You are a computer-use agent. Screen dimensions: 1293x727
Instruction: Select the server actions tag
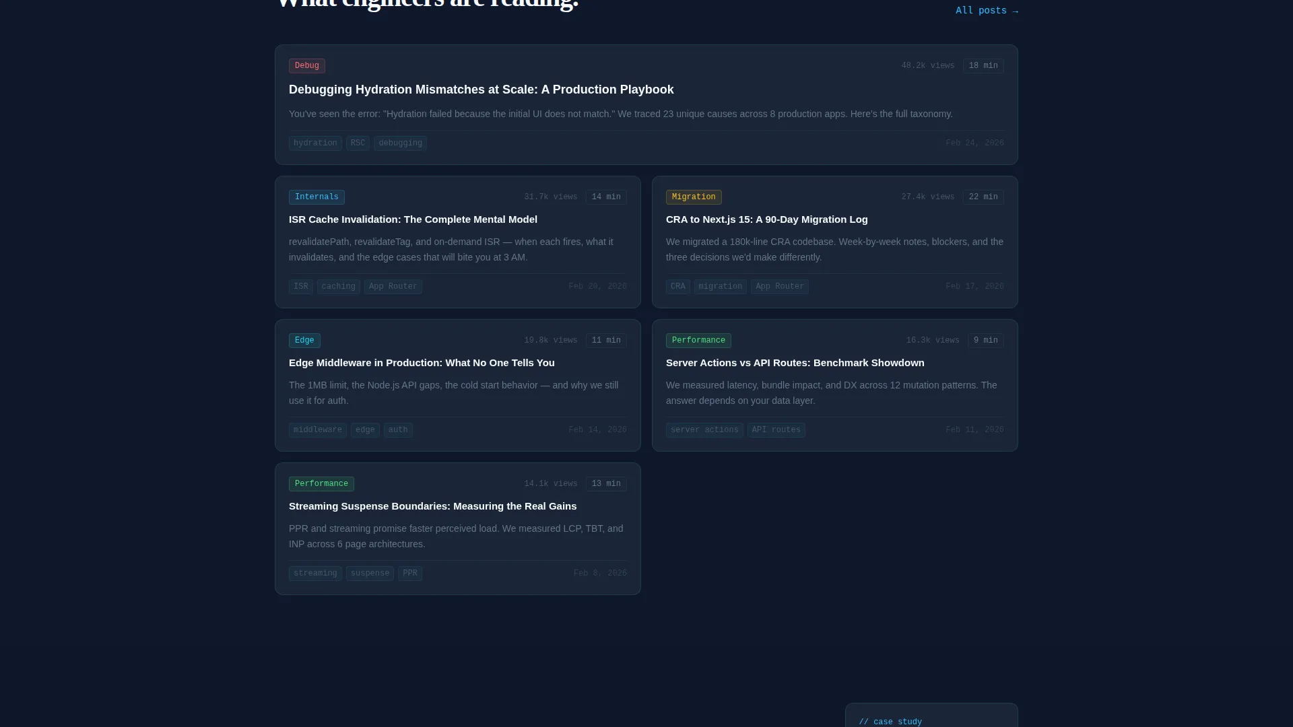pos(704,430)
